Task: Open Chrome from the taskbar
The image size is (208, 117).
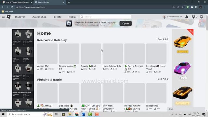Action: pos(77,114)
